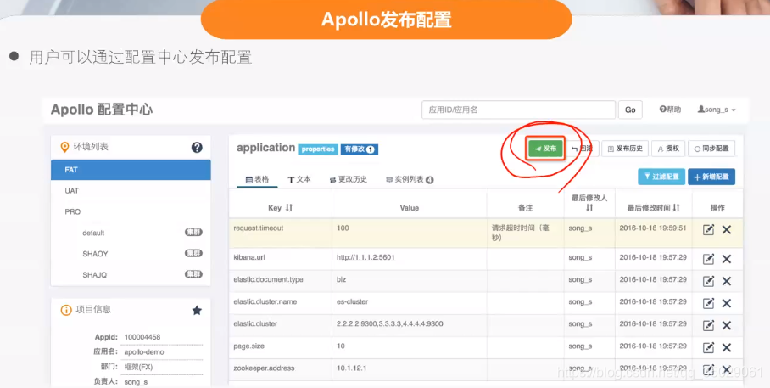Click the star icon in 项目信息 panel

tap(197, 310)
